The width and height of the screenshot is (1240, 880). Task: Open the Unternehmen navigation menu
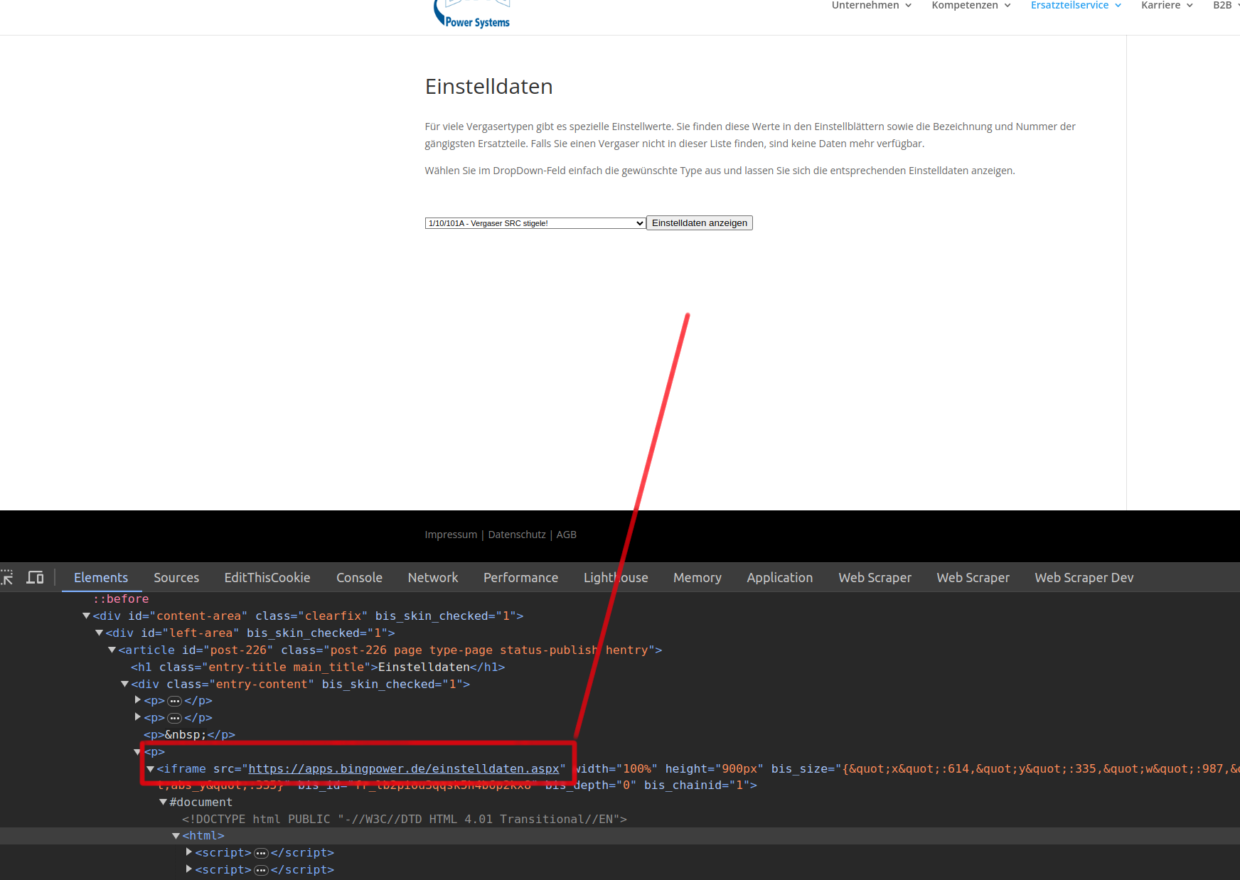coord(871,6)
